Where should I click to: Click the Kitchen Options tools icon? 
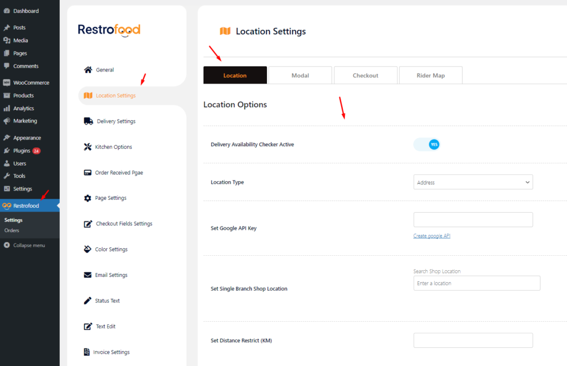87,147
